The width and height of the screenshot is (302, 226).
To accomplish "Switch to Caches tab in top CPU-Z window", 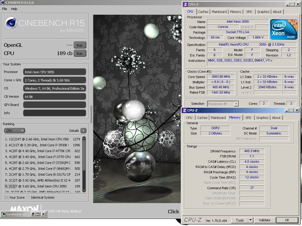I will point(203,12).
